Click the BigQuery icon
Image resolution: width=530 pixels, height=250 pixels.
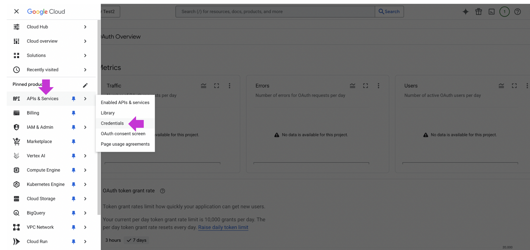(x=16, y=213)
